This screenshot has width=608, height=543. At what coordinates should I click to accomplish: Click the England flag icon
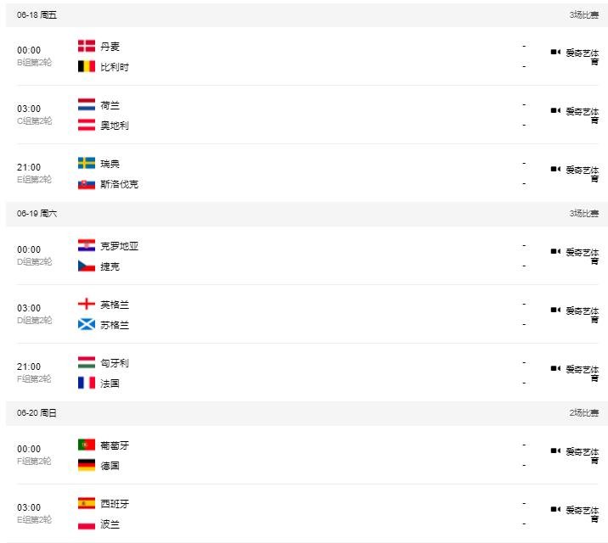tap(86, 305)
